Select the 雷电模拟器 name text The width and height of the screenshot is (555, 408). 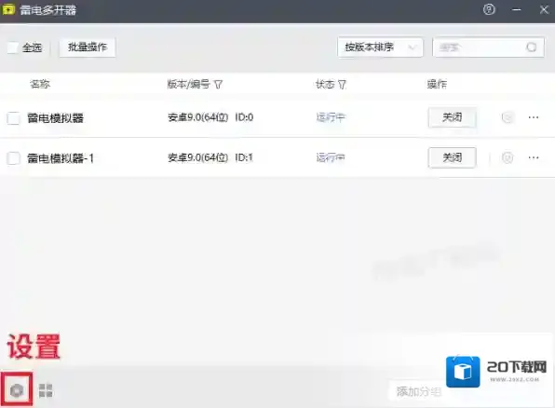pyautogui.click(x=55, y=118)
